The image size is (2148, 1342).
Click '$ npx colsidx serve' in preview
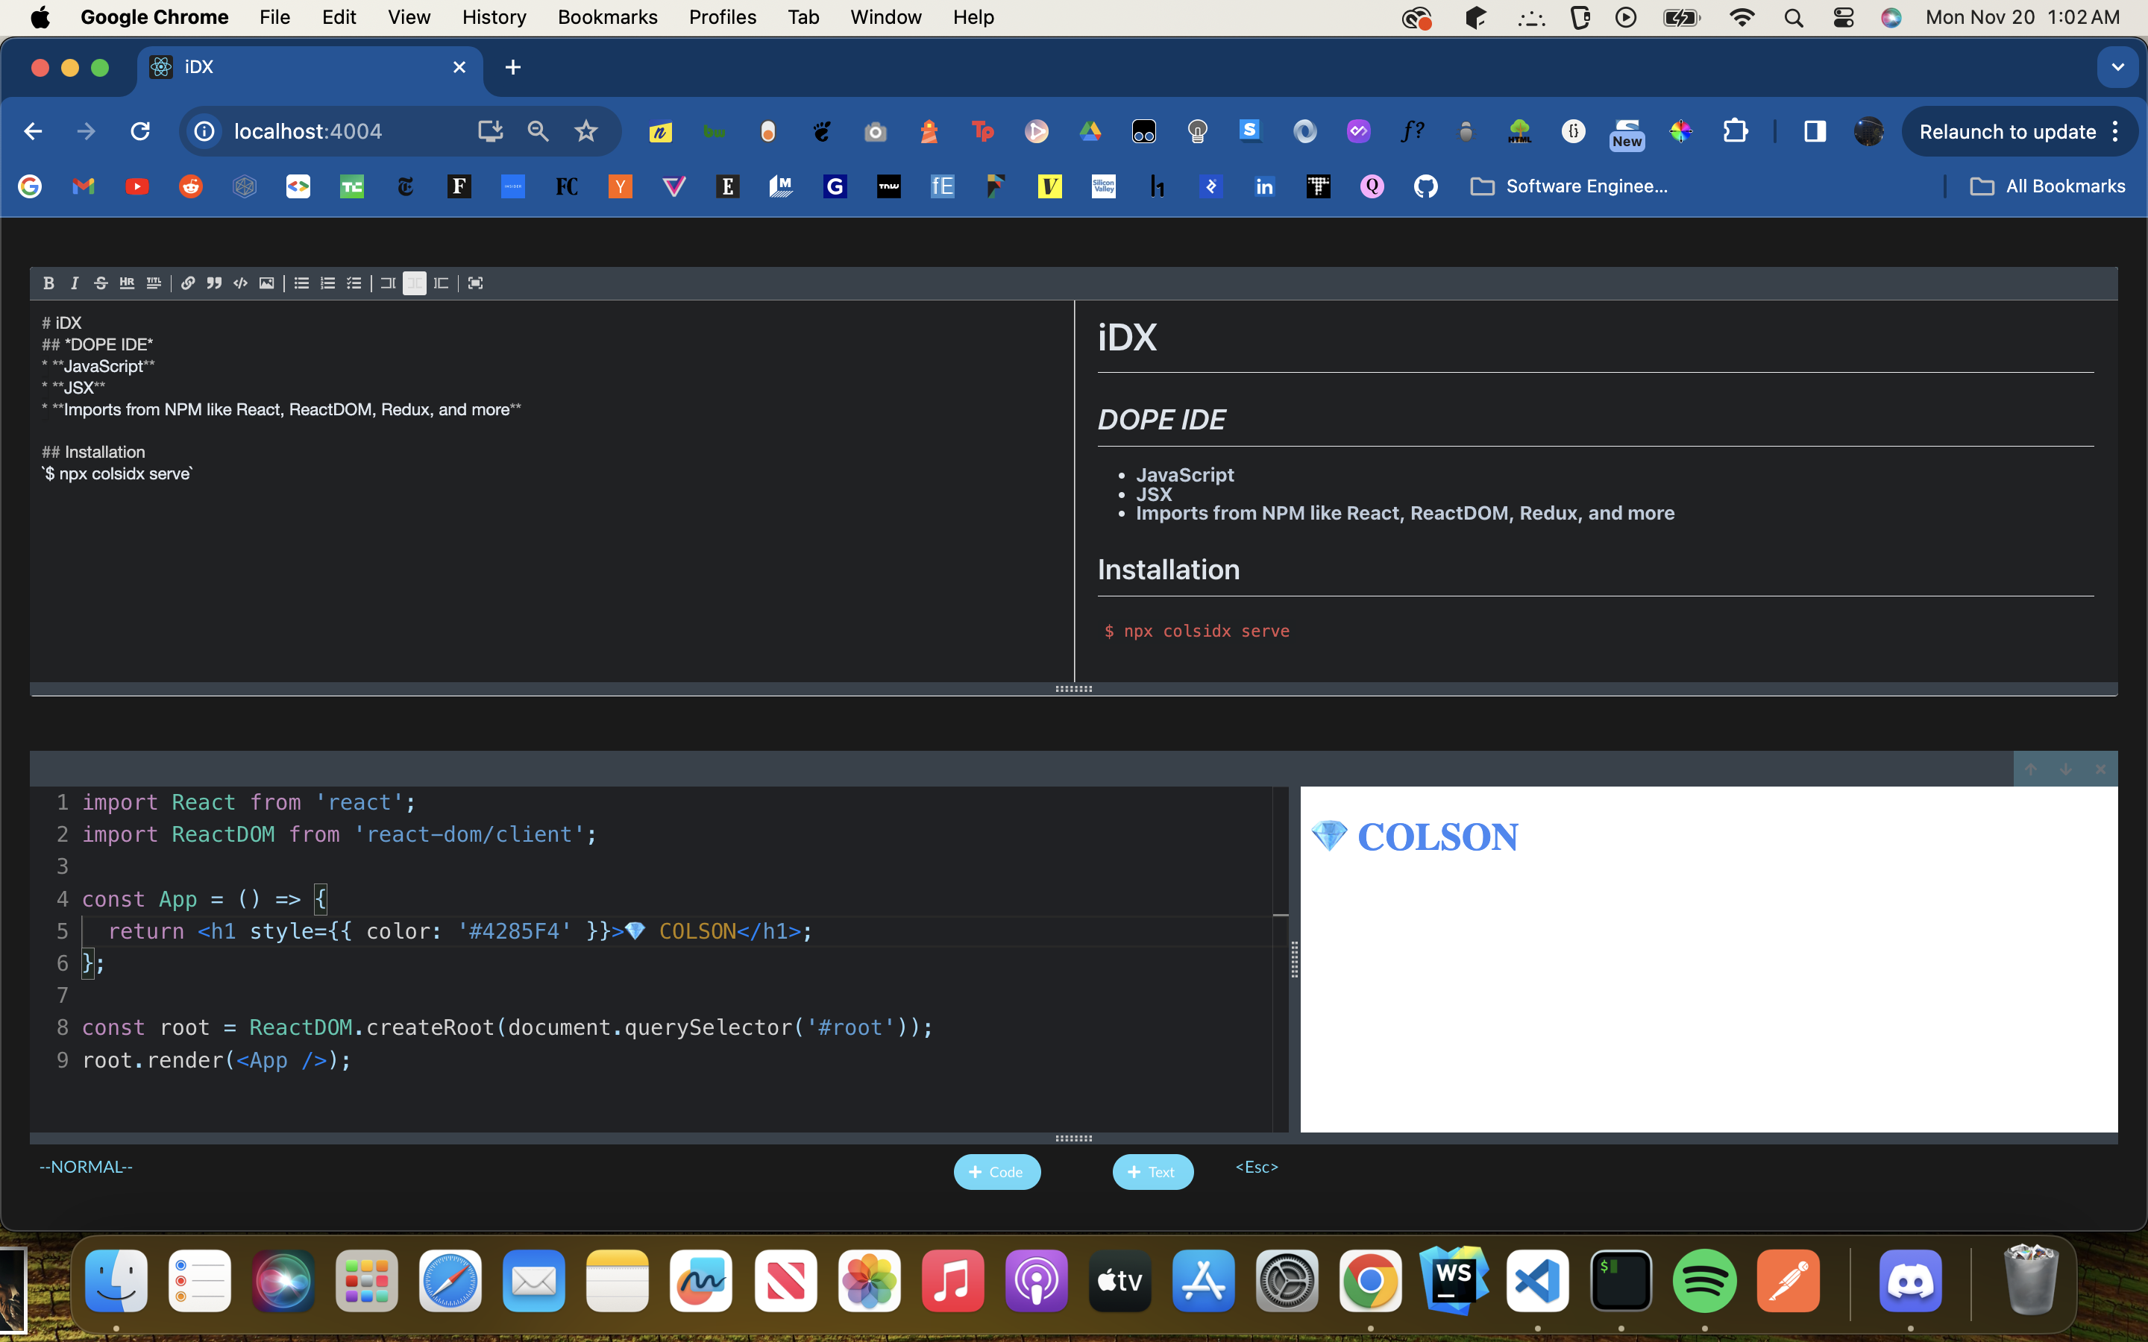[x=1196, y=631]
